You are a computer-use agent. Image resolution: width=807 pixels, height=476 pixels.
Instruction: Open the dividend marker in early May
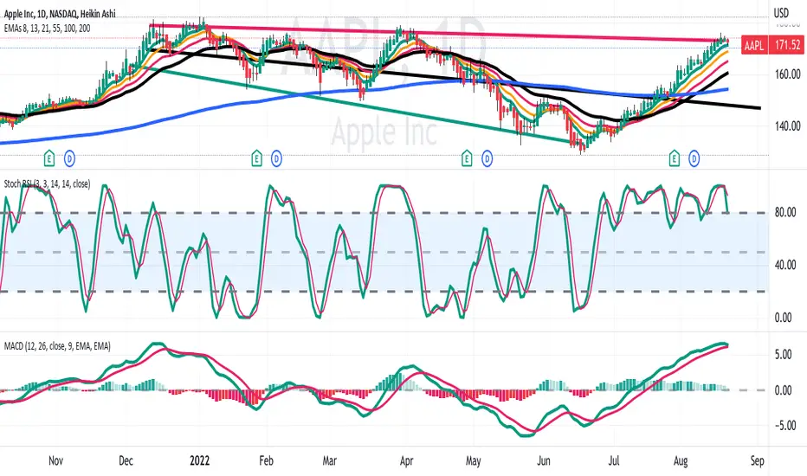pos(487,159)
